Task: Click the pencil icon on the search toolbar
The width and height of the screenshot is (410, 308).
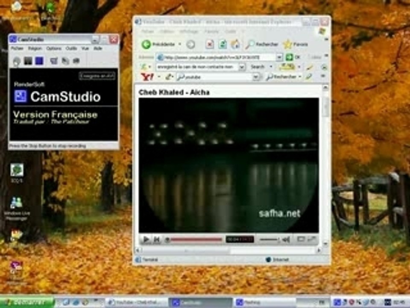Action: [x=310, y=67]
